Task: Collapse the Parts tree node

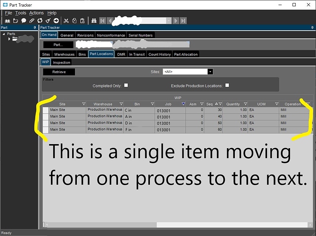Action: [4, 34]
